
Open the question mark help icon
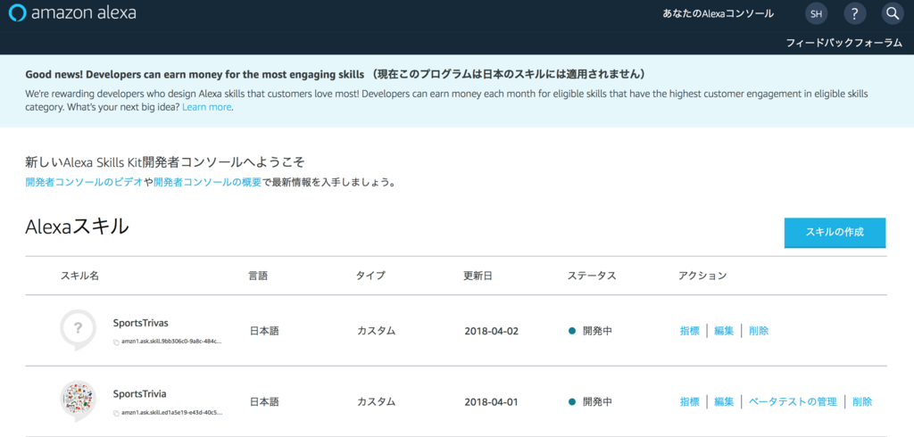click(x=854, y=14)
